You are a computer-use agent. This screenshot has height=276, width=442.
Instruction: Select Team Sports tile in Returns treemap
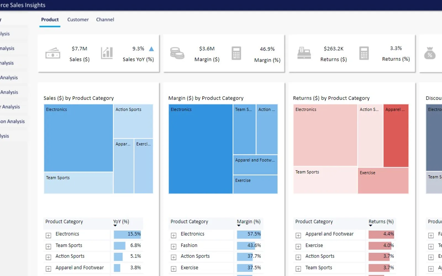[x=325, y=180]
